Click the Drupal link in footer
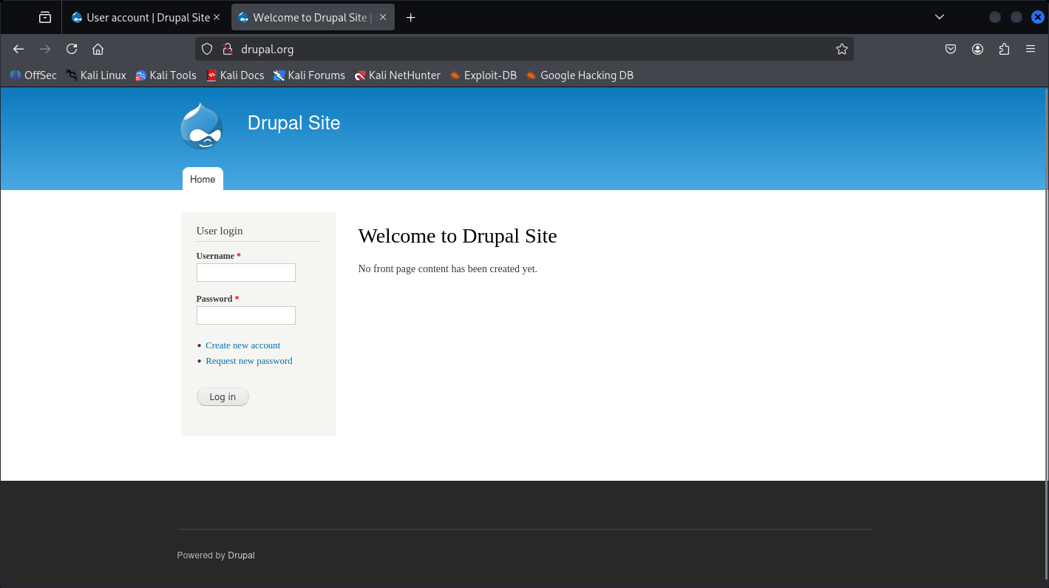 tap(241, 555)
